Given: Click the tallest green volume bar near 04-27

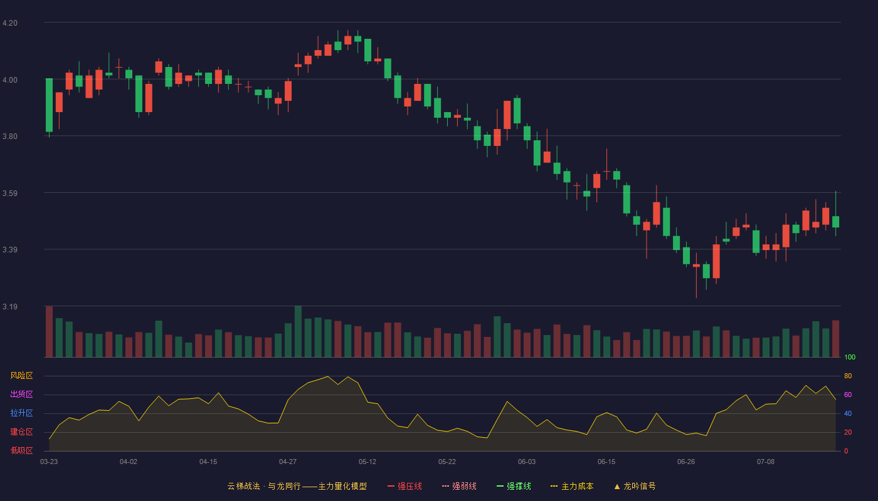Looking at the screenshot, I should click(x=298, y=331).
